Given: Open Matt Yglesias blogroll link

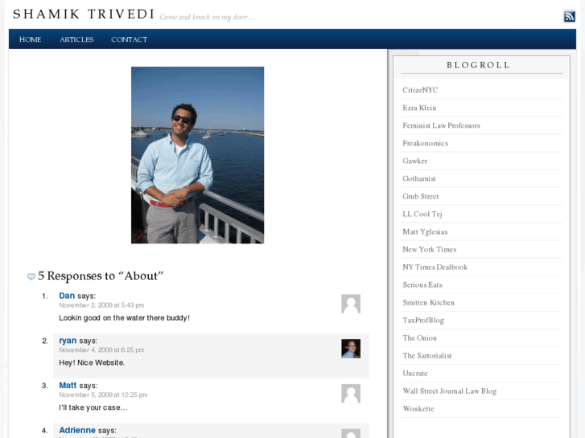Looking at the screenshot, I should pos(425,232).
